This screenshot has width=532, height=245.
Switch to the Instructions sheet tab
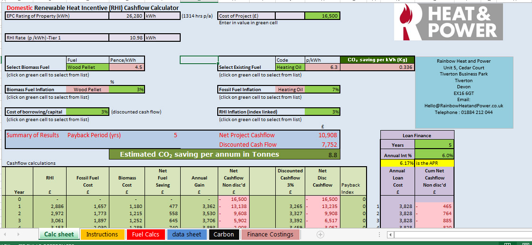102,235
